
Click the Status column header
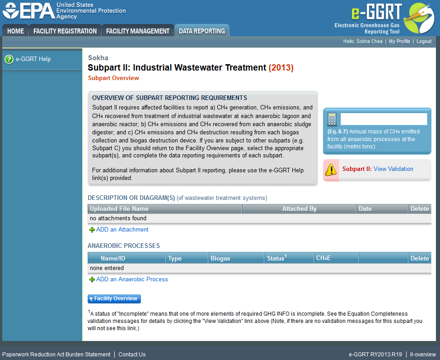point(289,258)
